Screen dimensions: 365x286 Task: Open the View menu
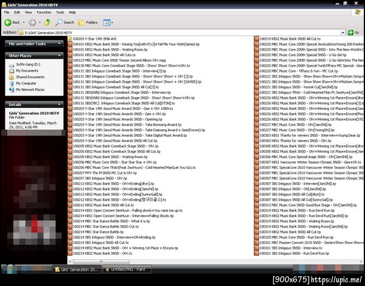(29, 12)
